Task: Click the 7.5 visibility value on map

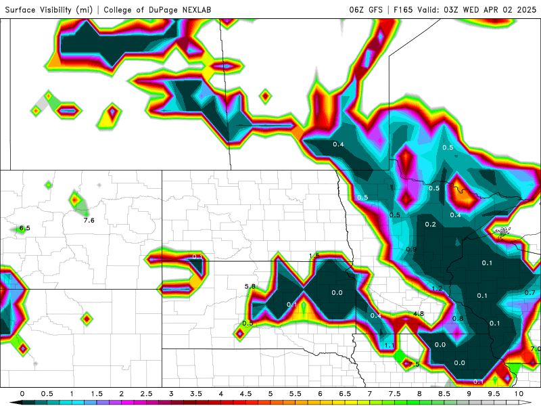Action: (x=414, y=364)
